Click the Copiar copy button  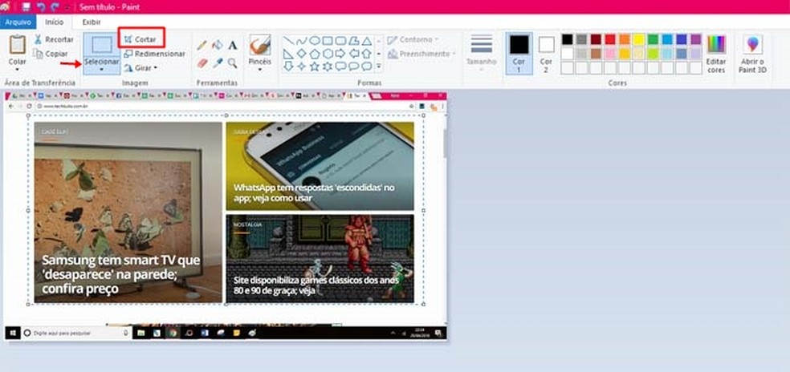[x=51, y=54]
